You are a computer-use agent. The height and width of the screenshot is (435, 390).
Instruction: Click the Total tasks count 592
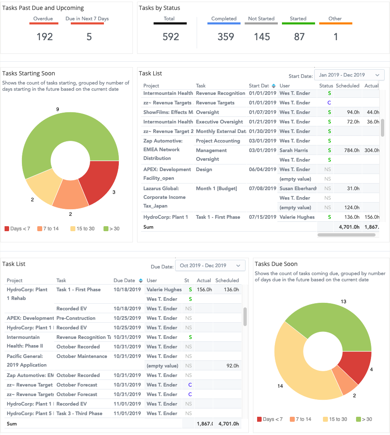[x=171, y=36]
